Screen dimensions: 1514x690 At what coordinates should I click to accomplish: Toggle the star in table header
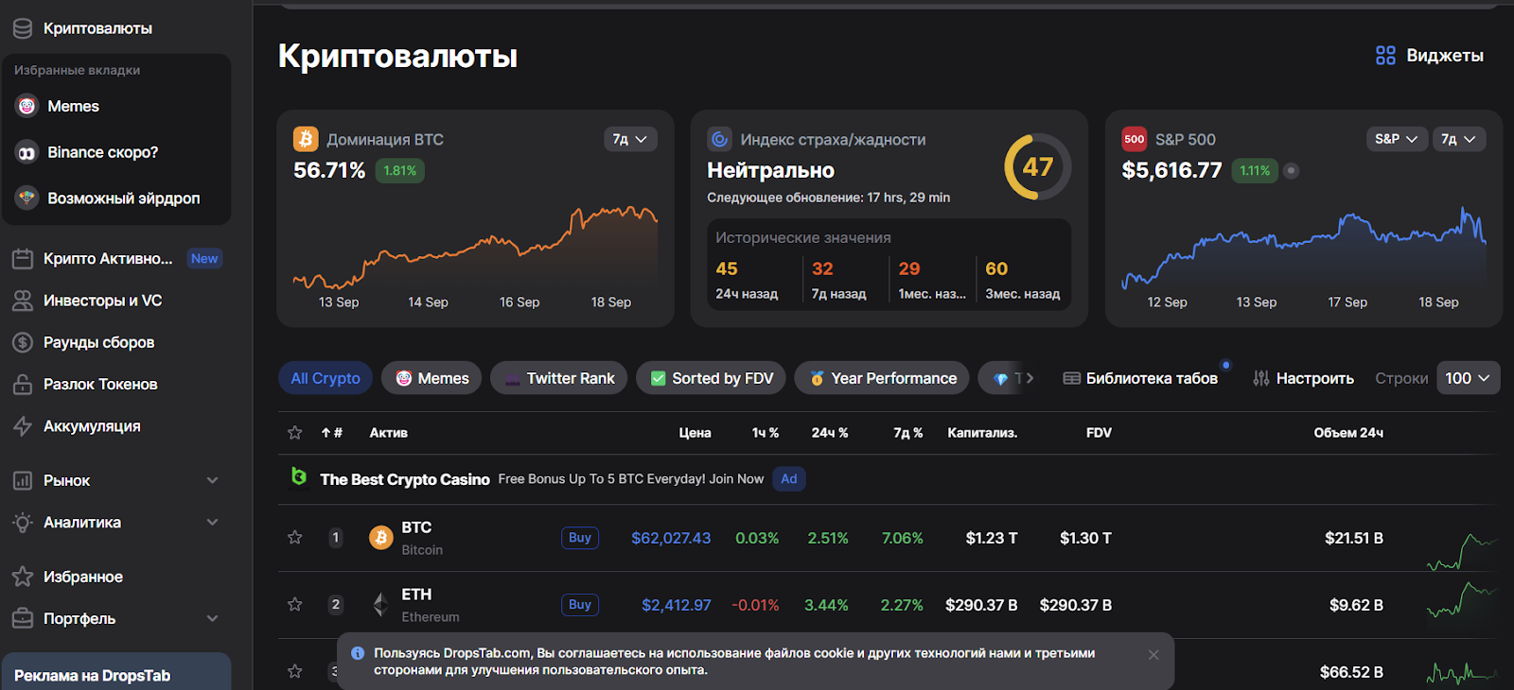pyautogui.click(x=295, y=433)
